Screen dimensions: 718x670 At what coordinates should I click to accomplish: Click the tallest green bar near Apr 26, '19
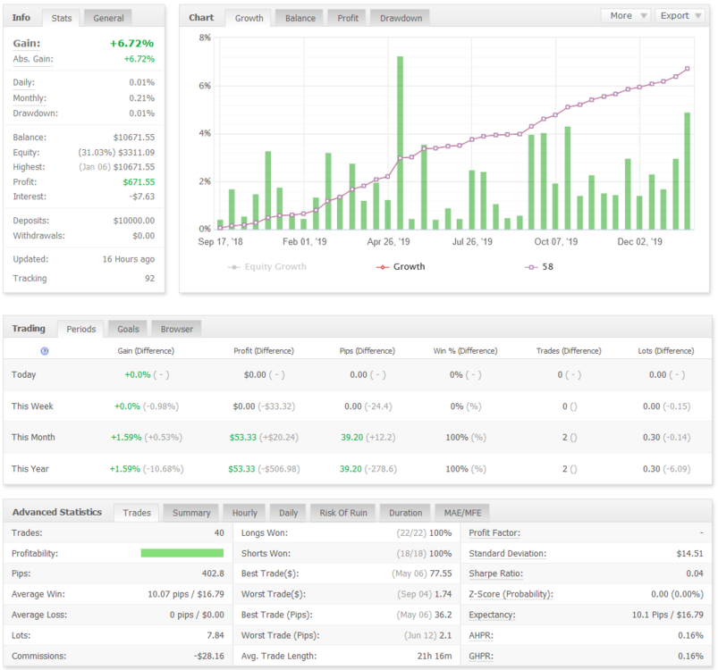pos(400,143)
